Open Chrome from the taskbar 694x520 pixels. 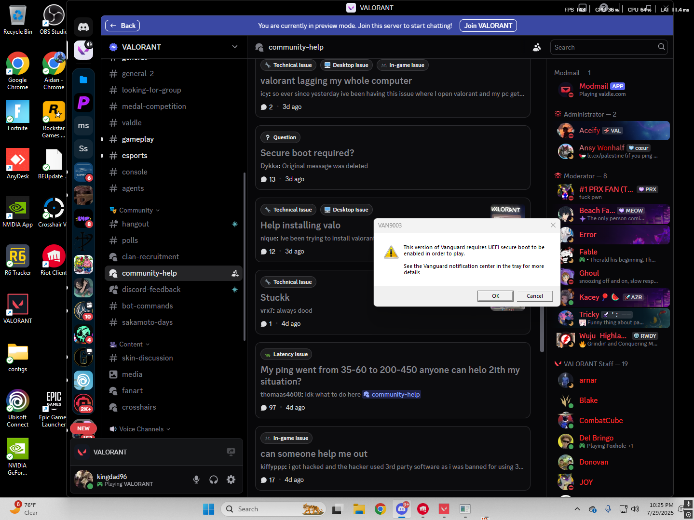click(x=380, y=509)
